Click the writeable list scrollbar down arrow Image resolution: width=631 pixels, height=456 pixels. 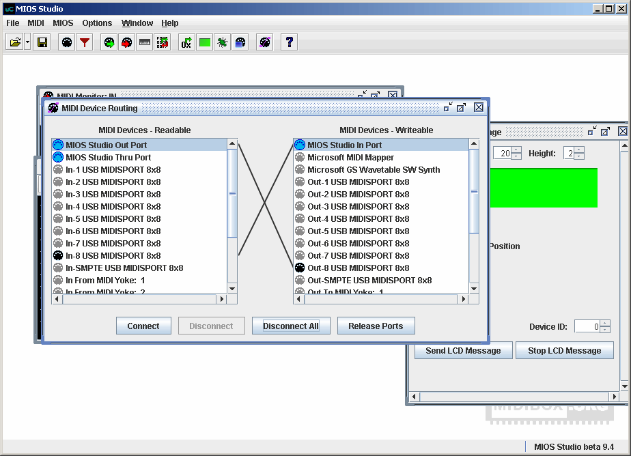point(474,289)
